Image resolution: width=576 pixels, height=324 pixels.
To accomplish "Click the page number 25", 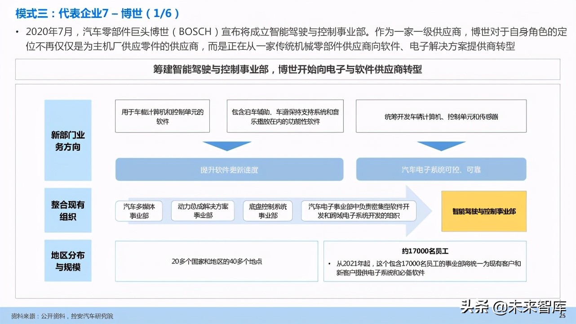I will [x=562, y=316].
